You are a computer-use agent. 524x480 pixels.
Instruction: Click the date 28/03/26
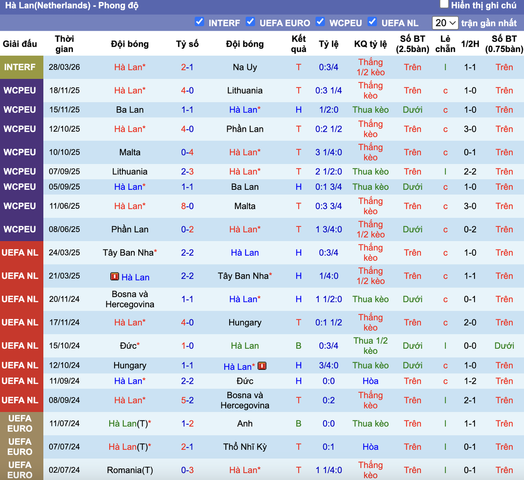[64, 67]
